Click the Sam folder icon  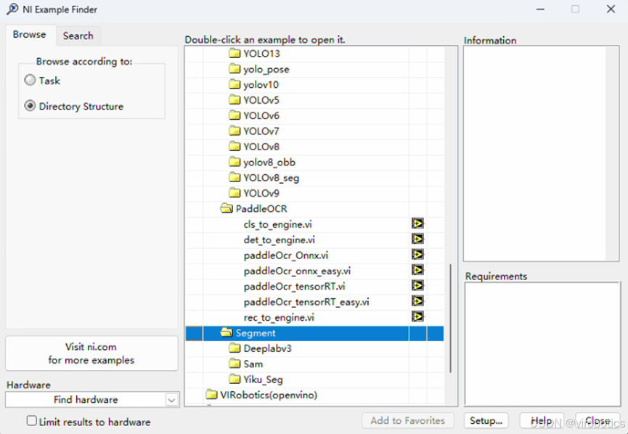point(235,364)
